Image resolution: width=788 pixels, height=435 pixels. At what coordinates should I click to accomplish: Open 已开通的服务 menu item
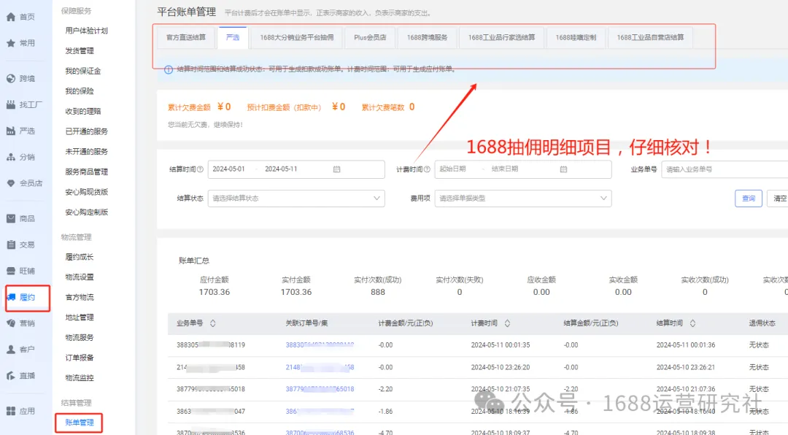pyautogui.click(x=86, y=131)
